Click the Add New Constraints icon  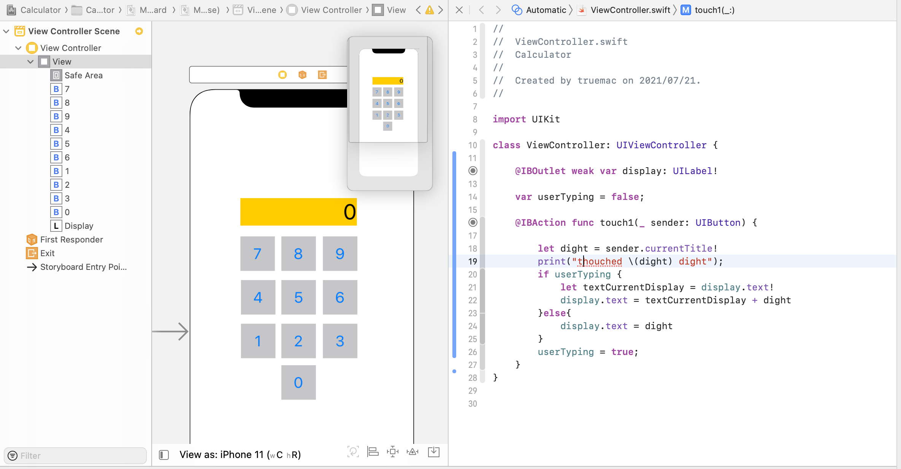coord(392,452)
